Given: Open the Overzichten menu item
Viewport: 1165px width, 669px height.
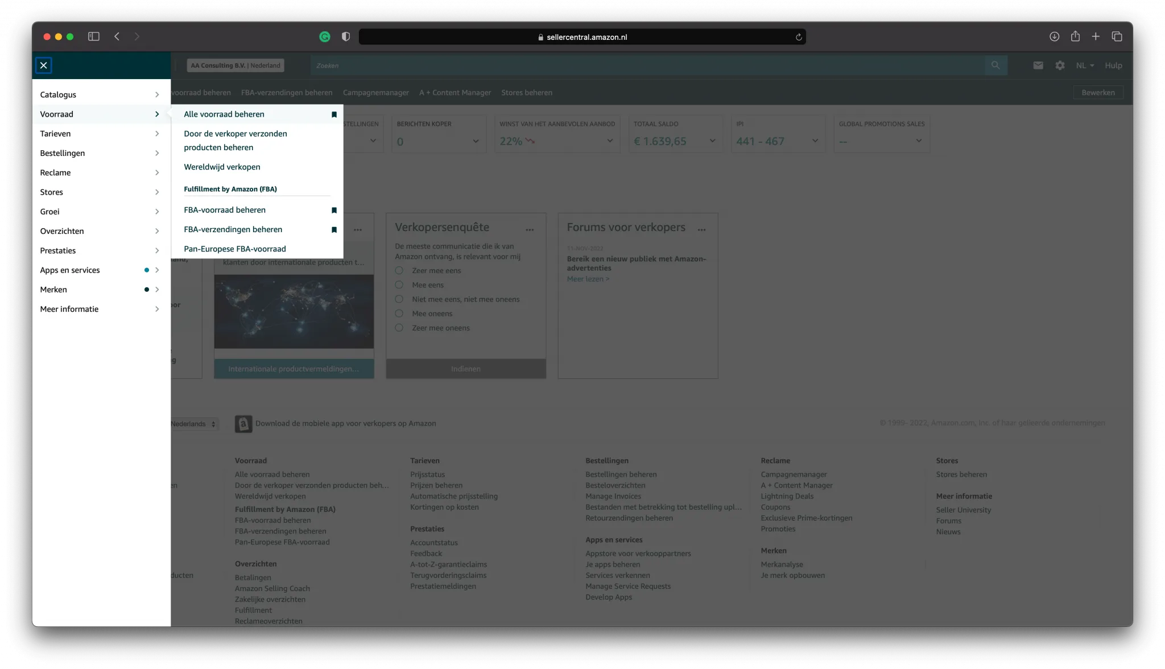Looking at the screenshot, I should [x=101, y=231].
